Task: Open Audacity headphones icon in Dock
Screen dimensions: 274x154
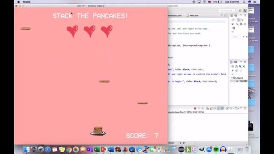Action: (x=223, y=149)
